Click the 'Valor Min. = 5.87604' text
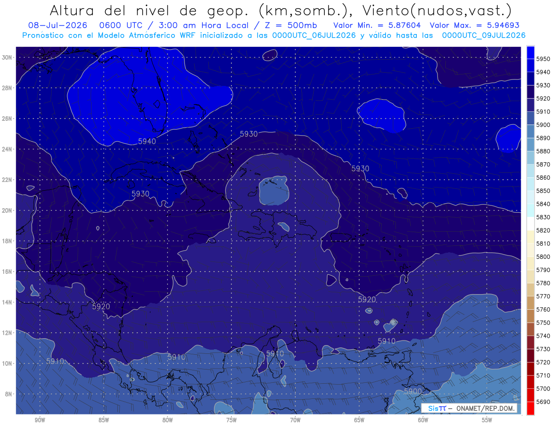 [x=377, y=25]
